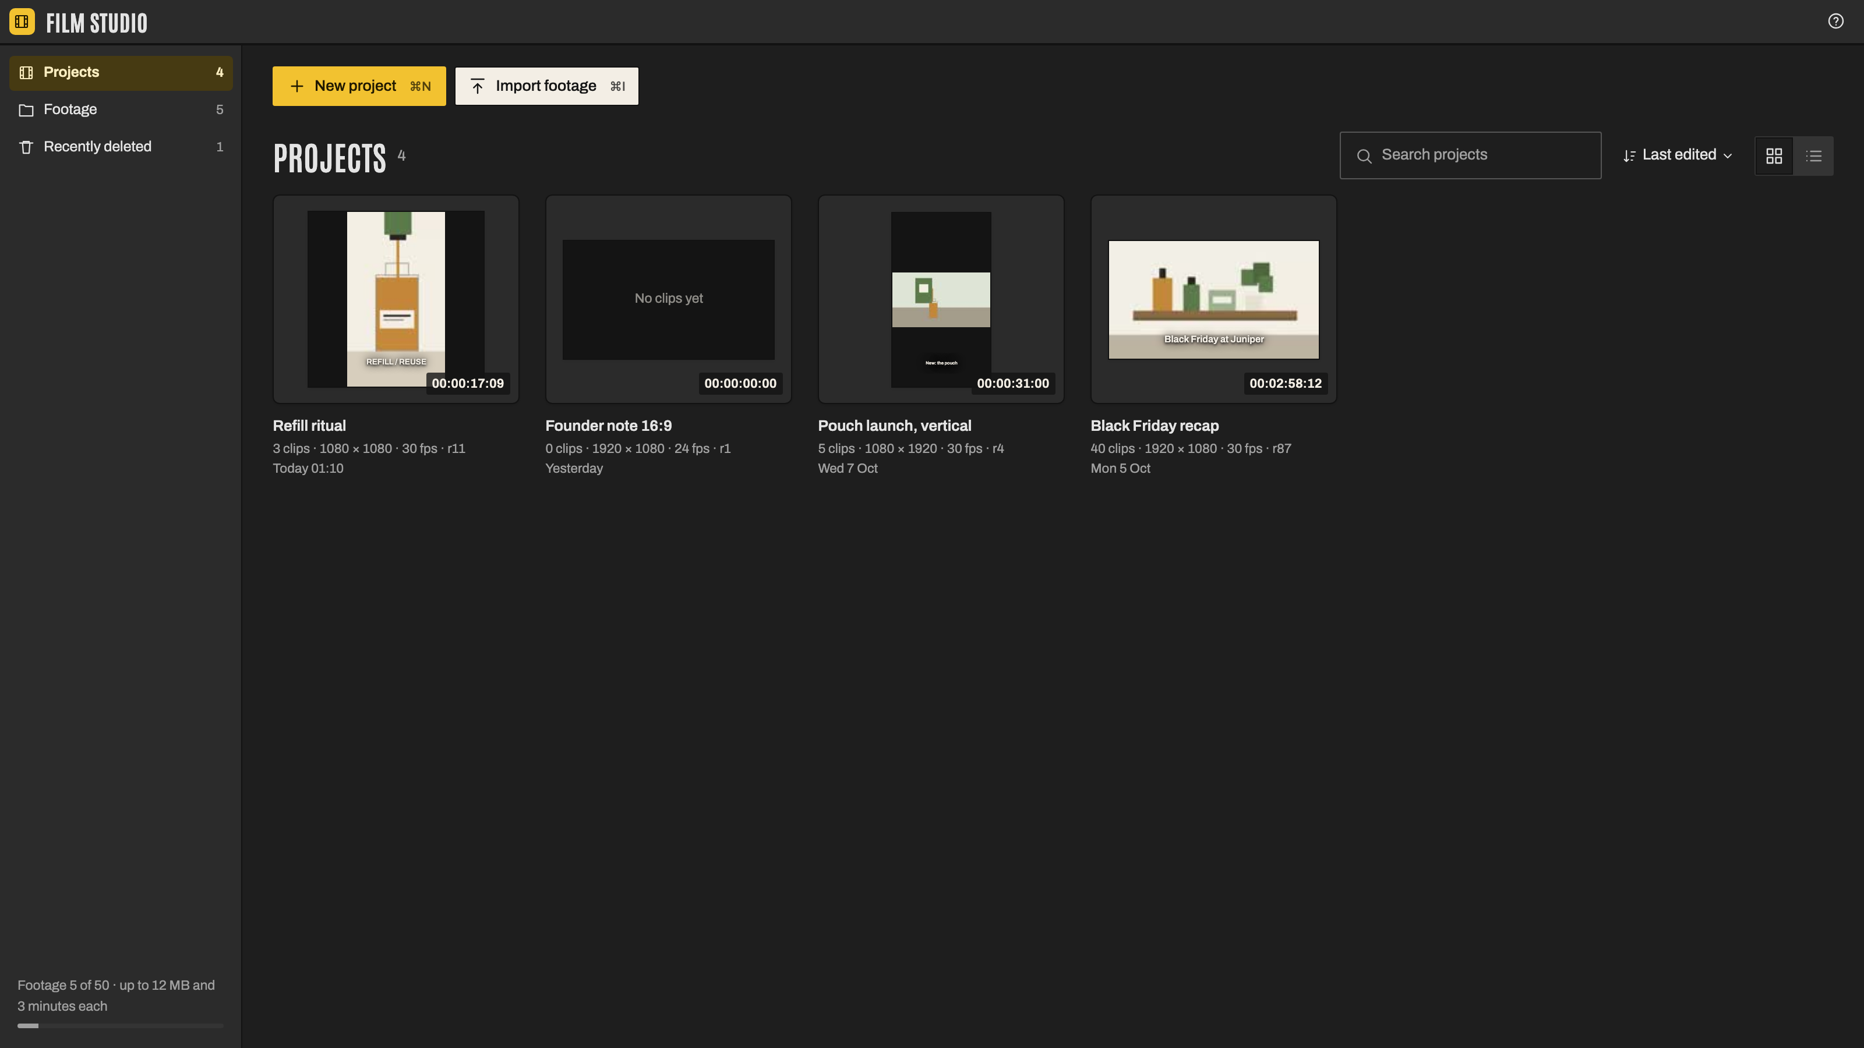Screen dimensions: 1864x1048
Task: Open the Black Friday recap thumbnail
Action: click(1213, 299)
